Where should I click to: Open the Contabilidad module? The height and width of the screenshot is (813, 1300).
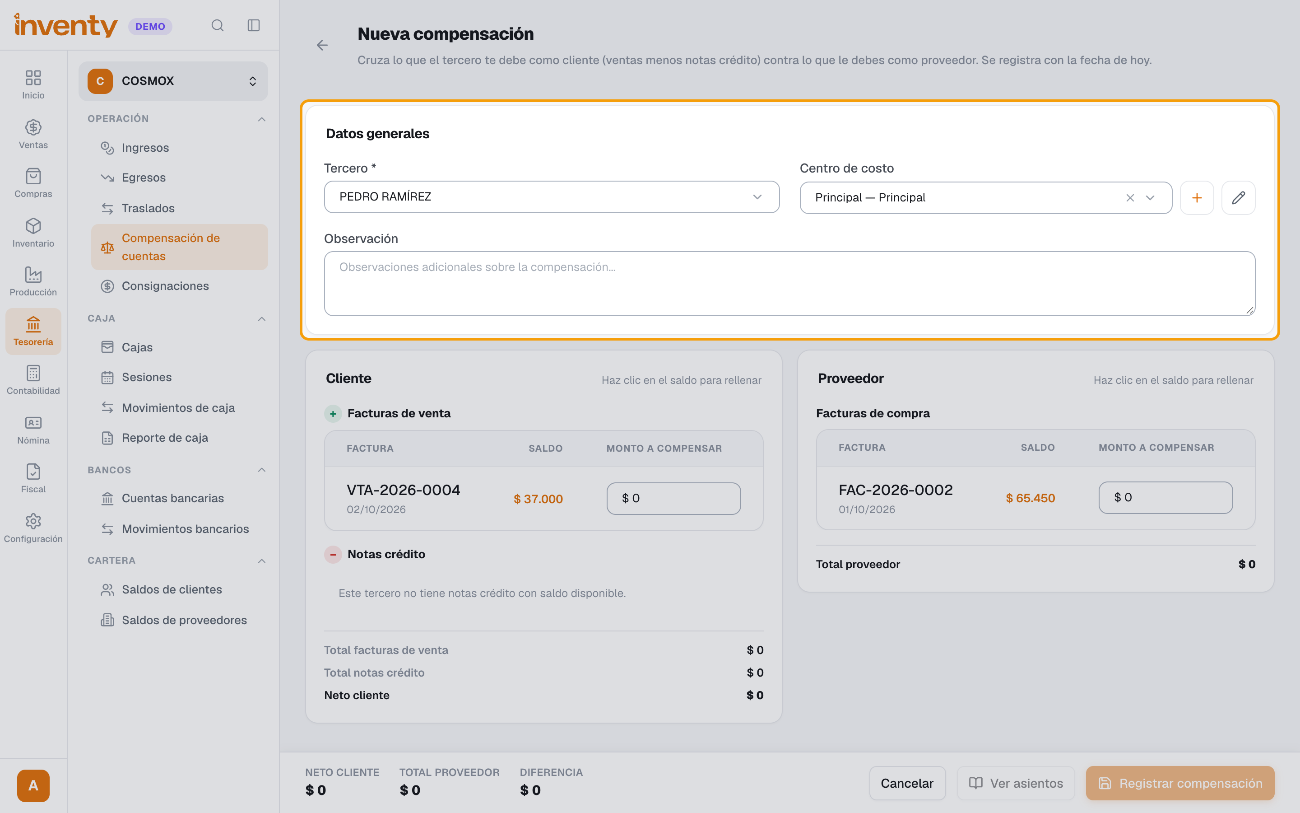33,380
